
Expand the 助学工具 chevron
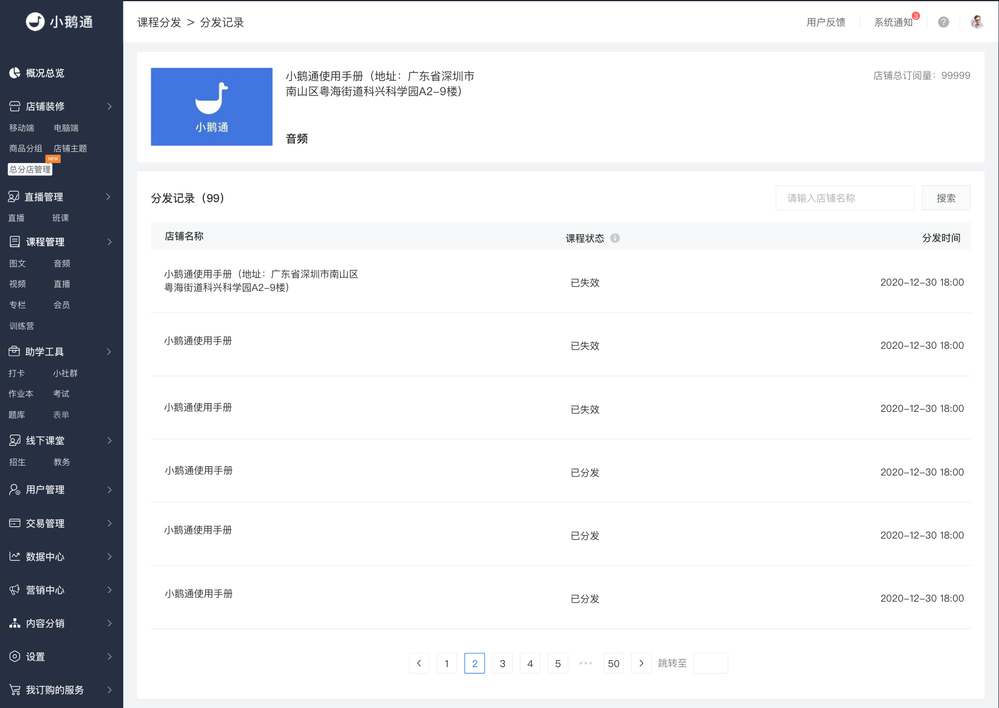109,352
